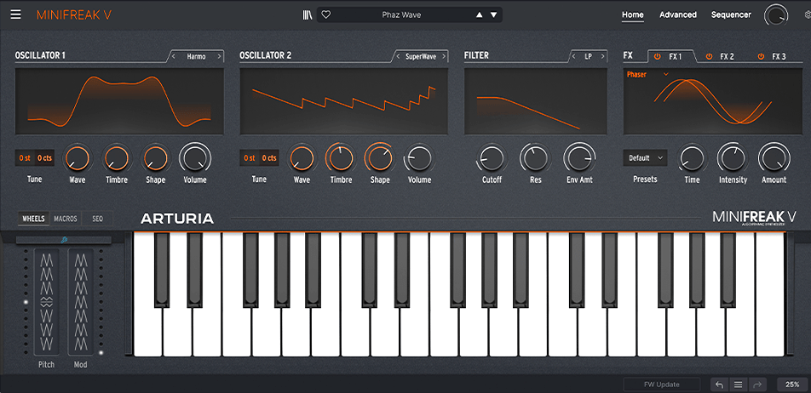811x393 pixels.
Task: Click the filter Res knob
Action: tap(535, 158)
